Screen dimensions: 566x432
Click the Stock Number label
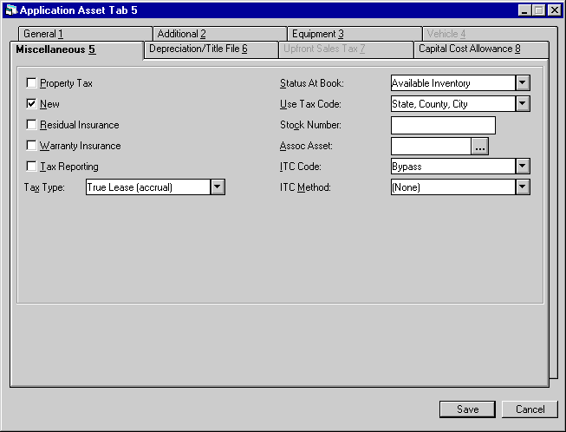point(310,125)
